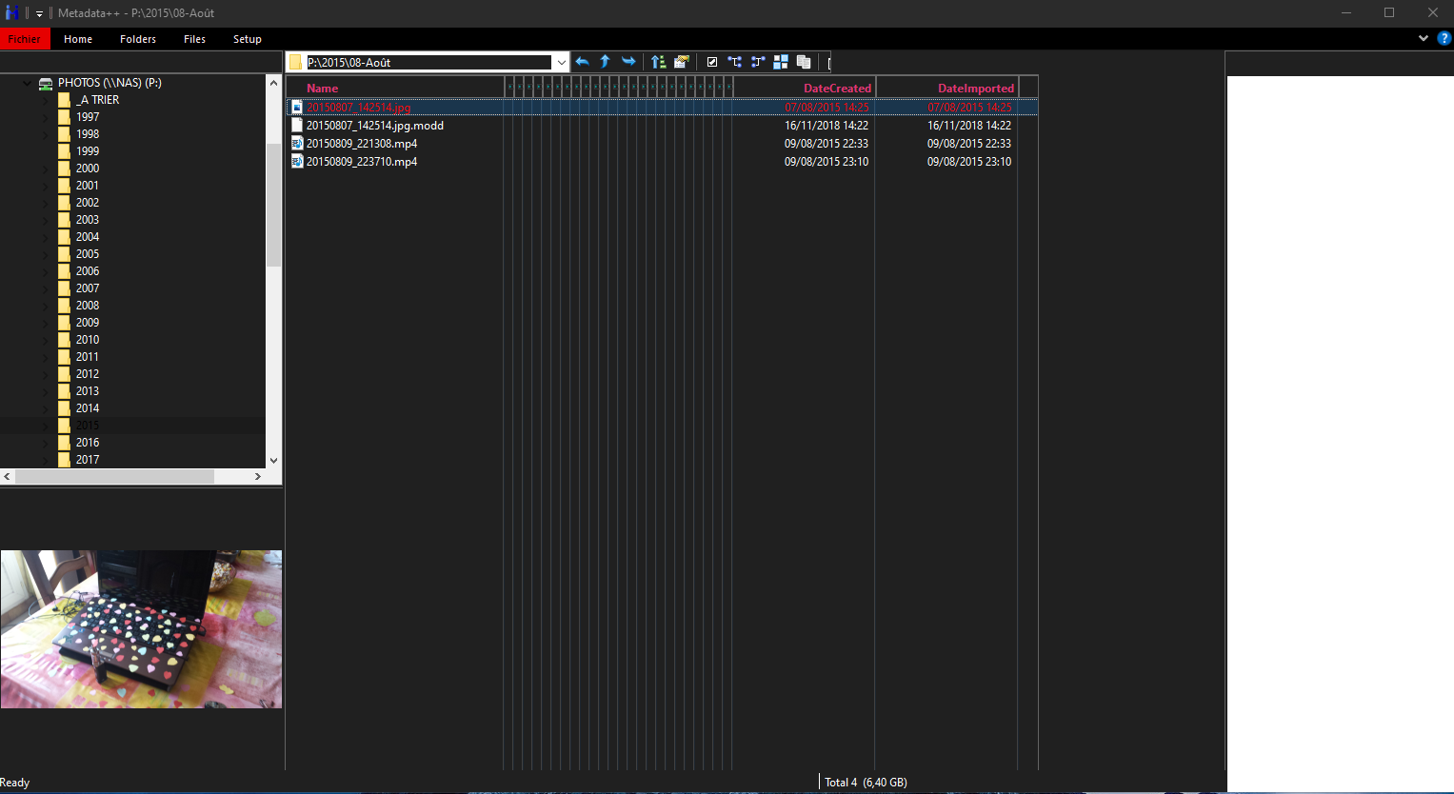Expand the 2000 folder in tree
The height and width of the screenshot is (794, 1454).
[45, 169]
